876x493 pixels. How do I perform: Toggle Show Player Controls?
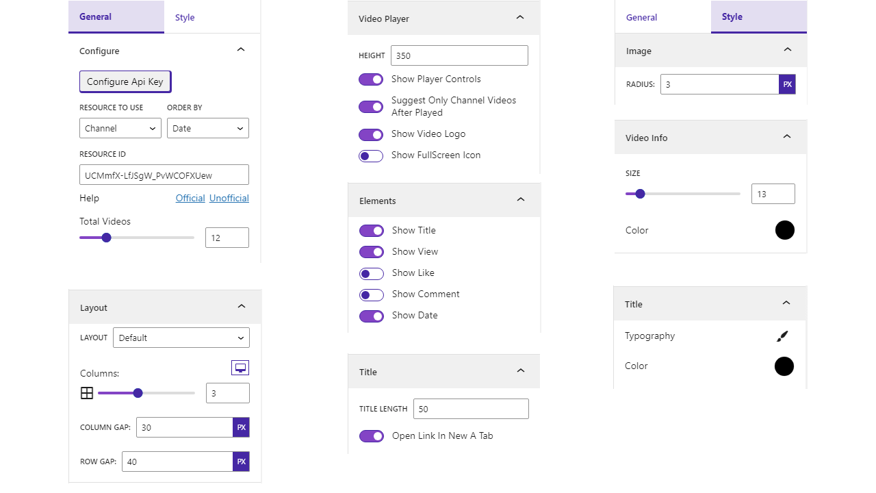(371, 79)
